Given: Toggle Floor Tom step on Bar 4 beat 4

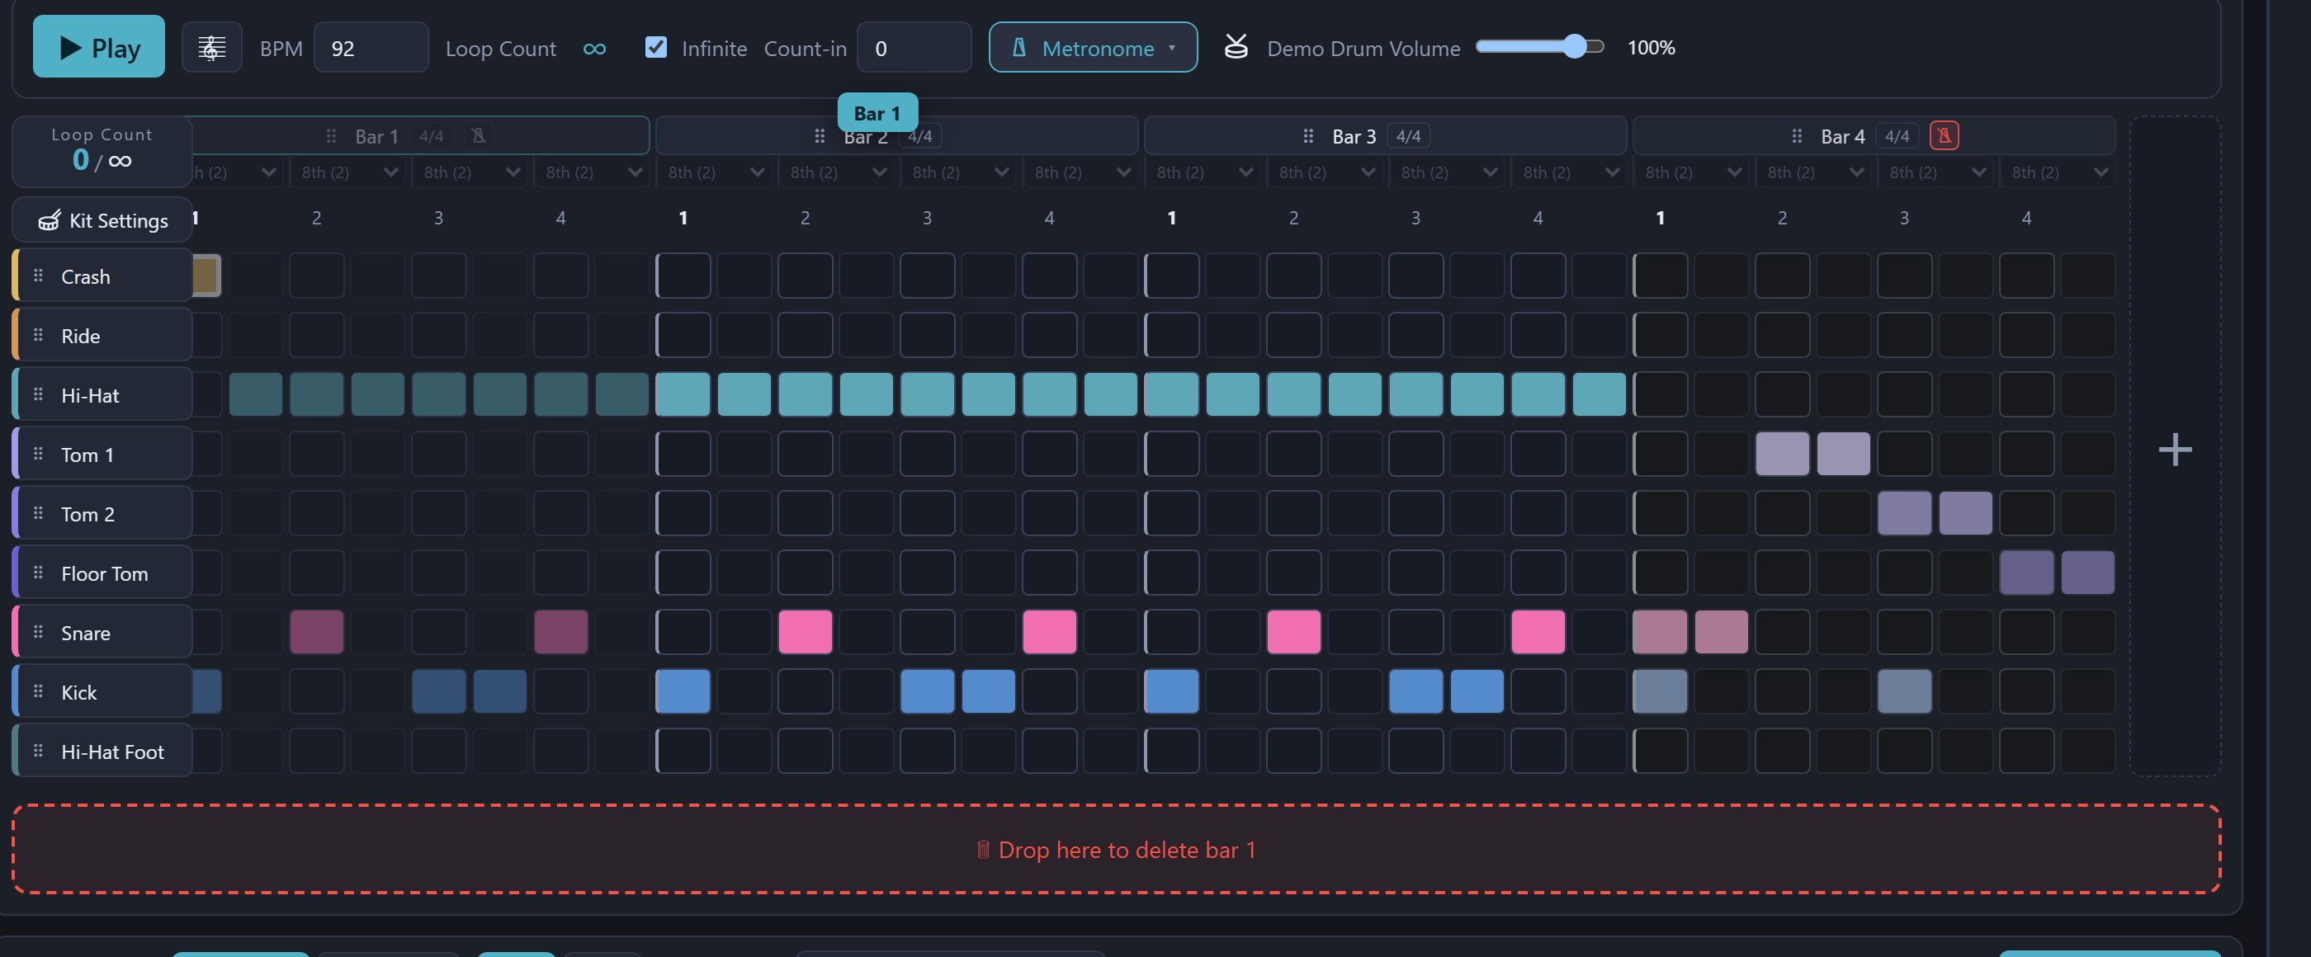Looking at the screenshot, I should coord(2026,573).
